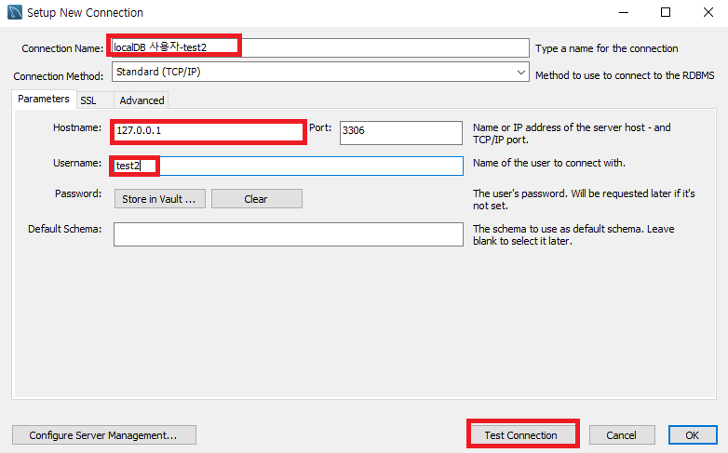
Task: Click the Connection Name input field
Action: tap(320, 47)
